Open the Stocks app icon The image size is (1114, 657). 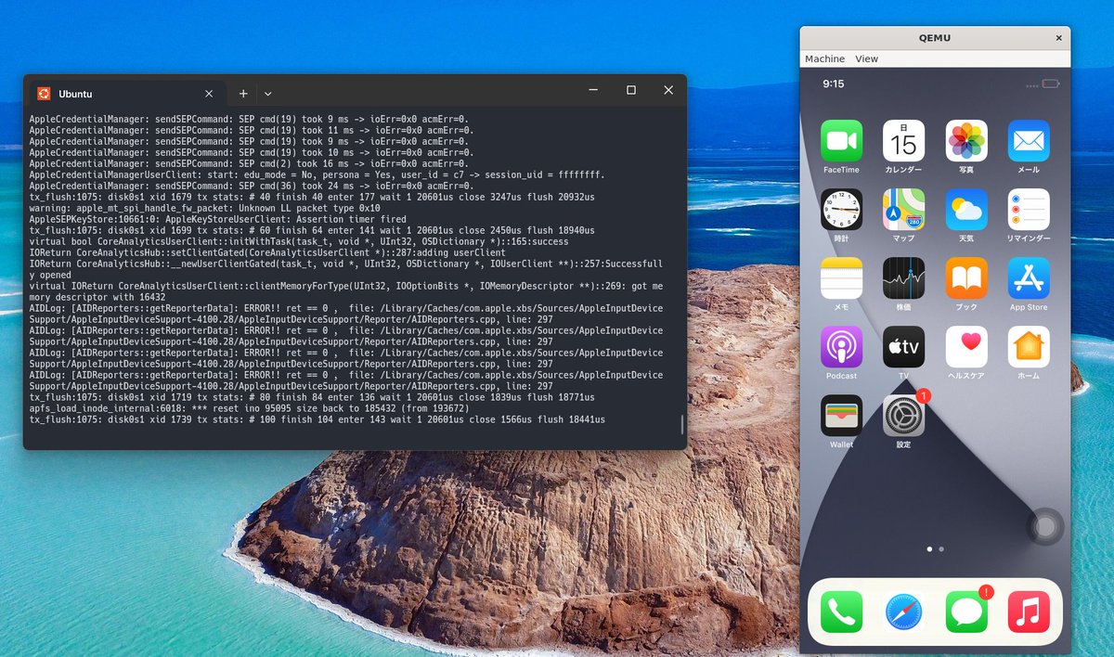click(903, 278)
